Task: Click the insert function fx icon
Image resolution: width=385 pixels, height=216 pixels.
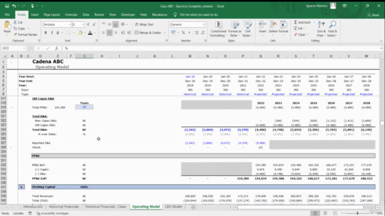Action: click(x=57, y=48)
